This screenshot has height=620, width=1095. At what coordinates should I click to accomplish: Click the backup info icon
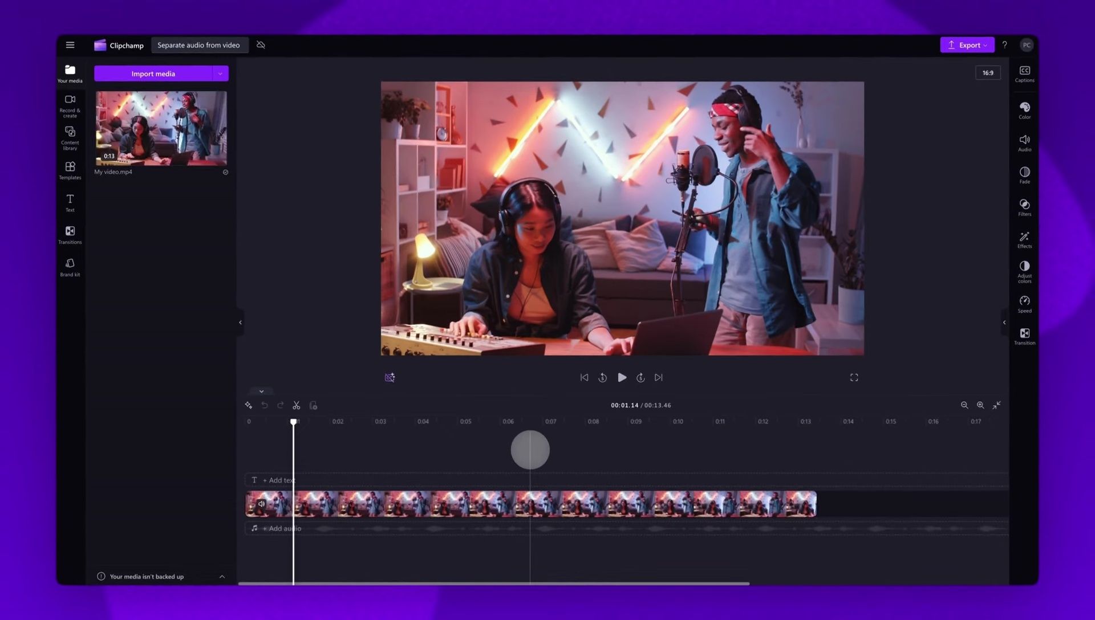pos(101,577)
